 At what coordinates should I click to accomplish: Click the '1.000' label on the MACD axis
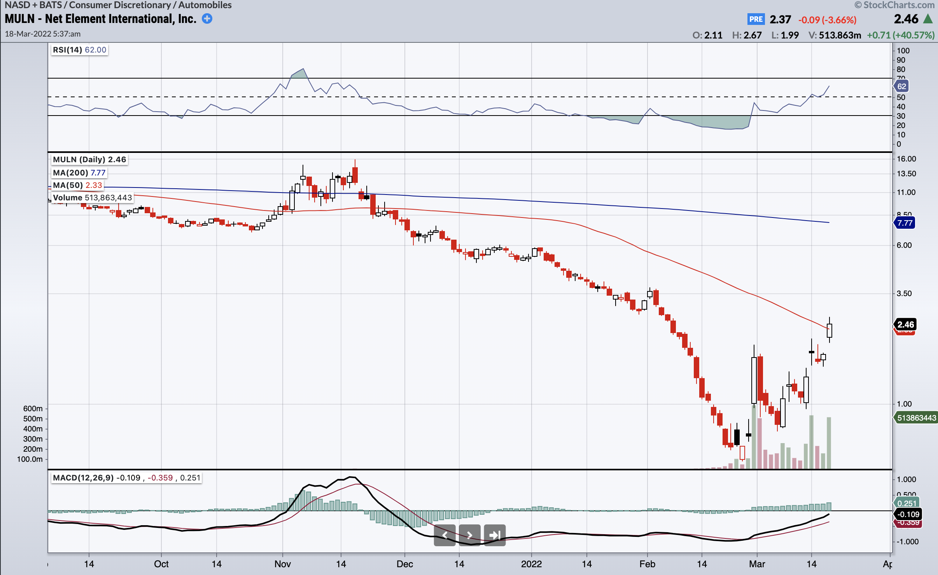906,479
